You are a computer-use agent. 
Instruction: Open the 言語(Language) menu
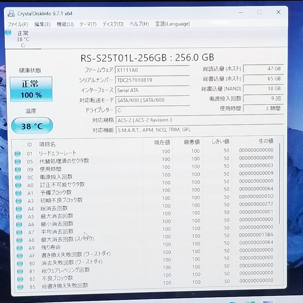click(x=172, y=24)
